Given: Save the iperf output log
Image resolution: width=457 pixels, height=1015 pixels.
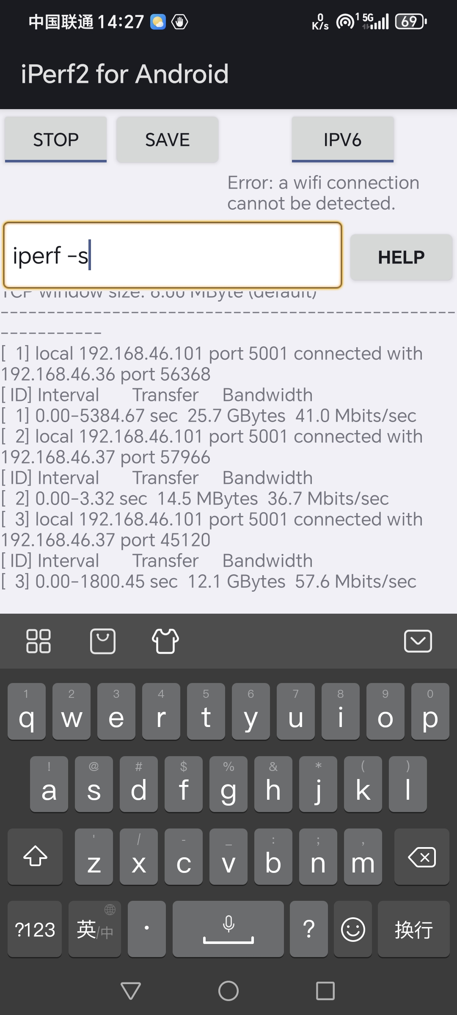Looking at the screenshot, I should (168, 140).
